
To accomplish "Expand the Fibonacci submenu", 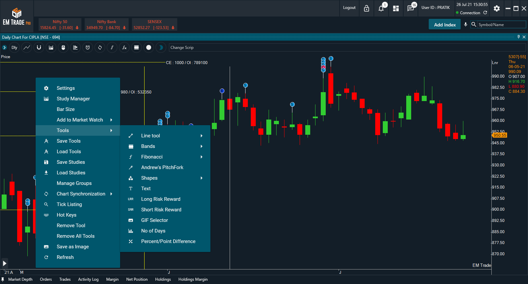I will click(165, 157).
